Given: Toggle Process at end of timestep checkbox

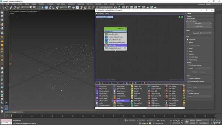Looking at the screenshot, I should pos(188,81).
